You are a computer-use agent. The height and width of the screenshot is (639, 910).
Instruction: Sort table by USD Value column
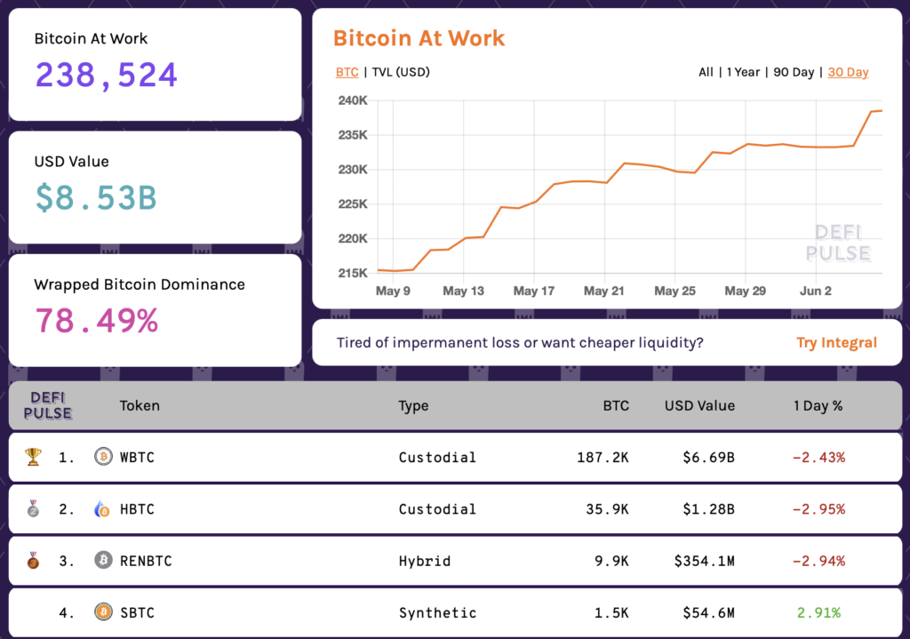coord(699,405)
